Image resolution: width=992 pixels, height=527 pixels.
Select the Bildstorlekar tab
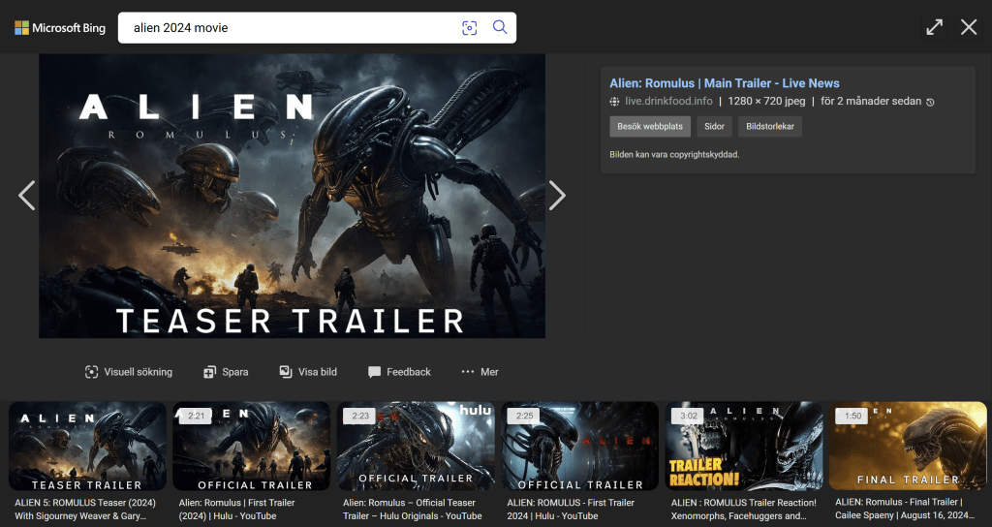pos(769,127)
